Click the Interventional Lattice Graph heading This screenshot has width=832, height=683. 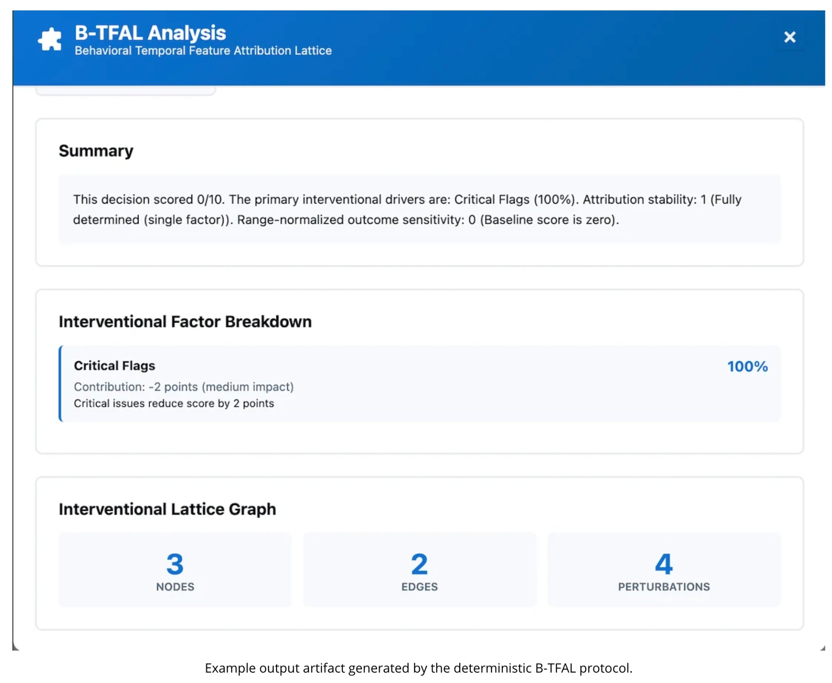(x=167, y=509)
